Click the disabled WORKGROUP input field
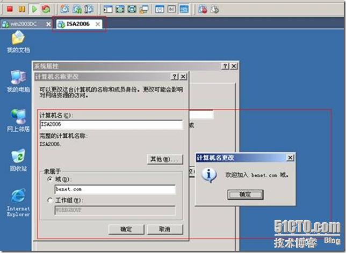The width and height of the screenshot is (346, 253). tap(115, 210)
